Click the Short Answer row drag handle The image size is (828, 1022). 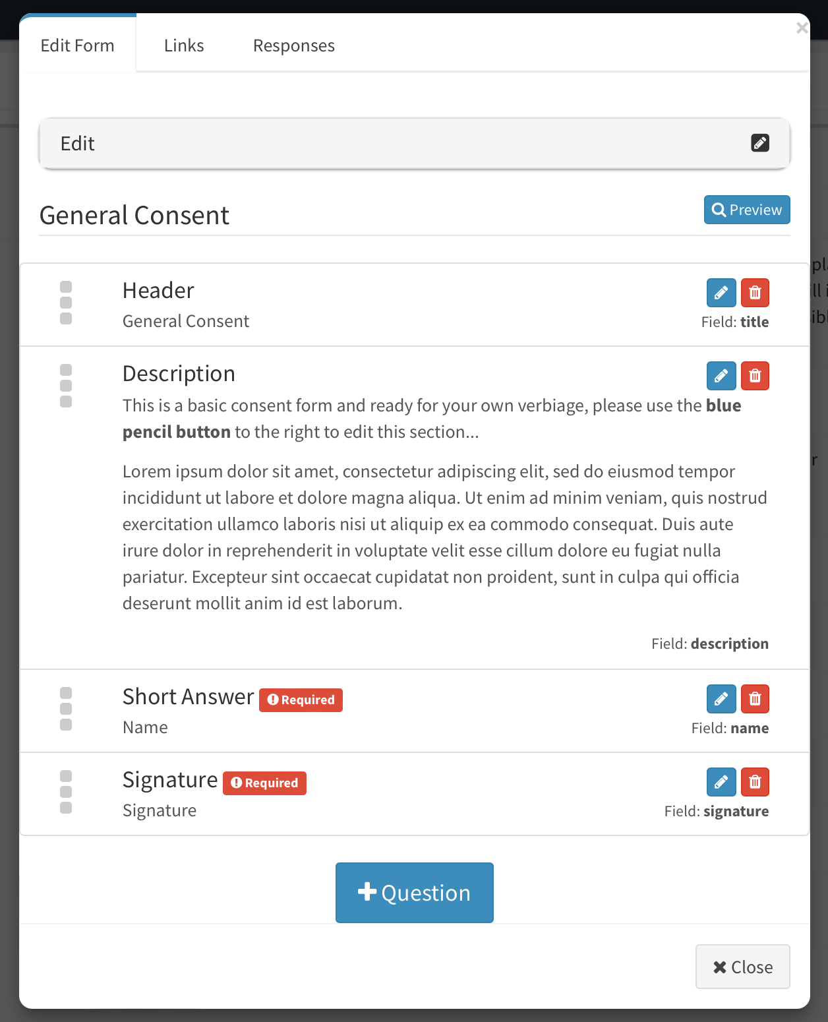pos(66,709)
